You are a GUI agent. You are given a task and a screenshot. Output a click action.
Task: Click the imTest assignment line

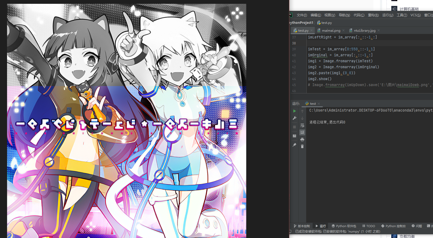pos(341,49)
